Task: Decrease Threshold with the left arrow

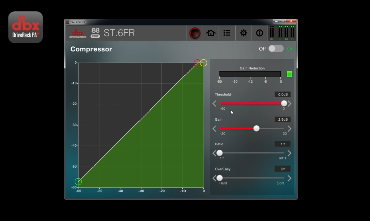Action: [214, 104]
